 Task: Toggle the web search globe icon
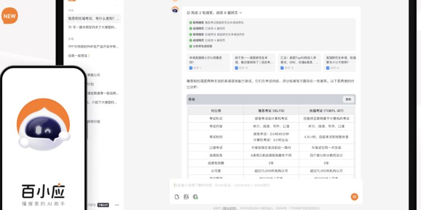pos(195,197)
